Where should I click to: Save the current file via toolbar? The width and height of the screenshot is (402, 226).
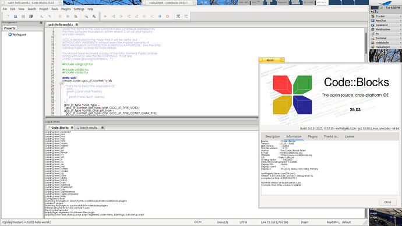23,16
